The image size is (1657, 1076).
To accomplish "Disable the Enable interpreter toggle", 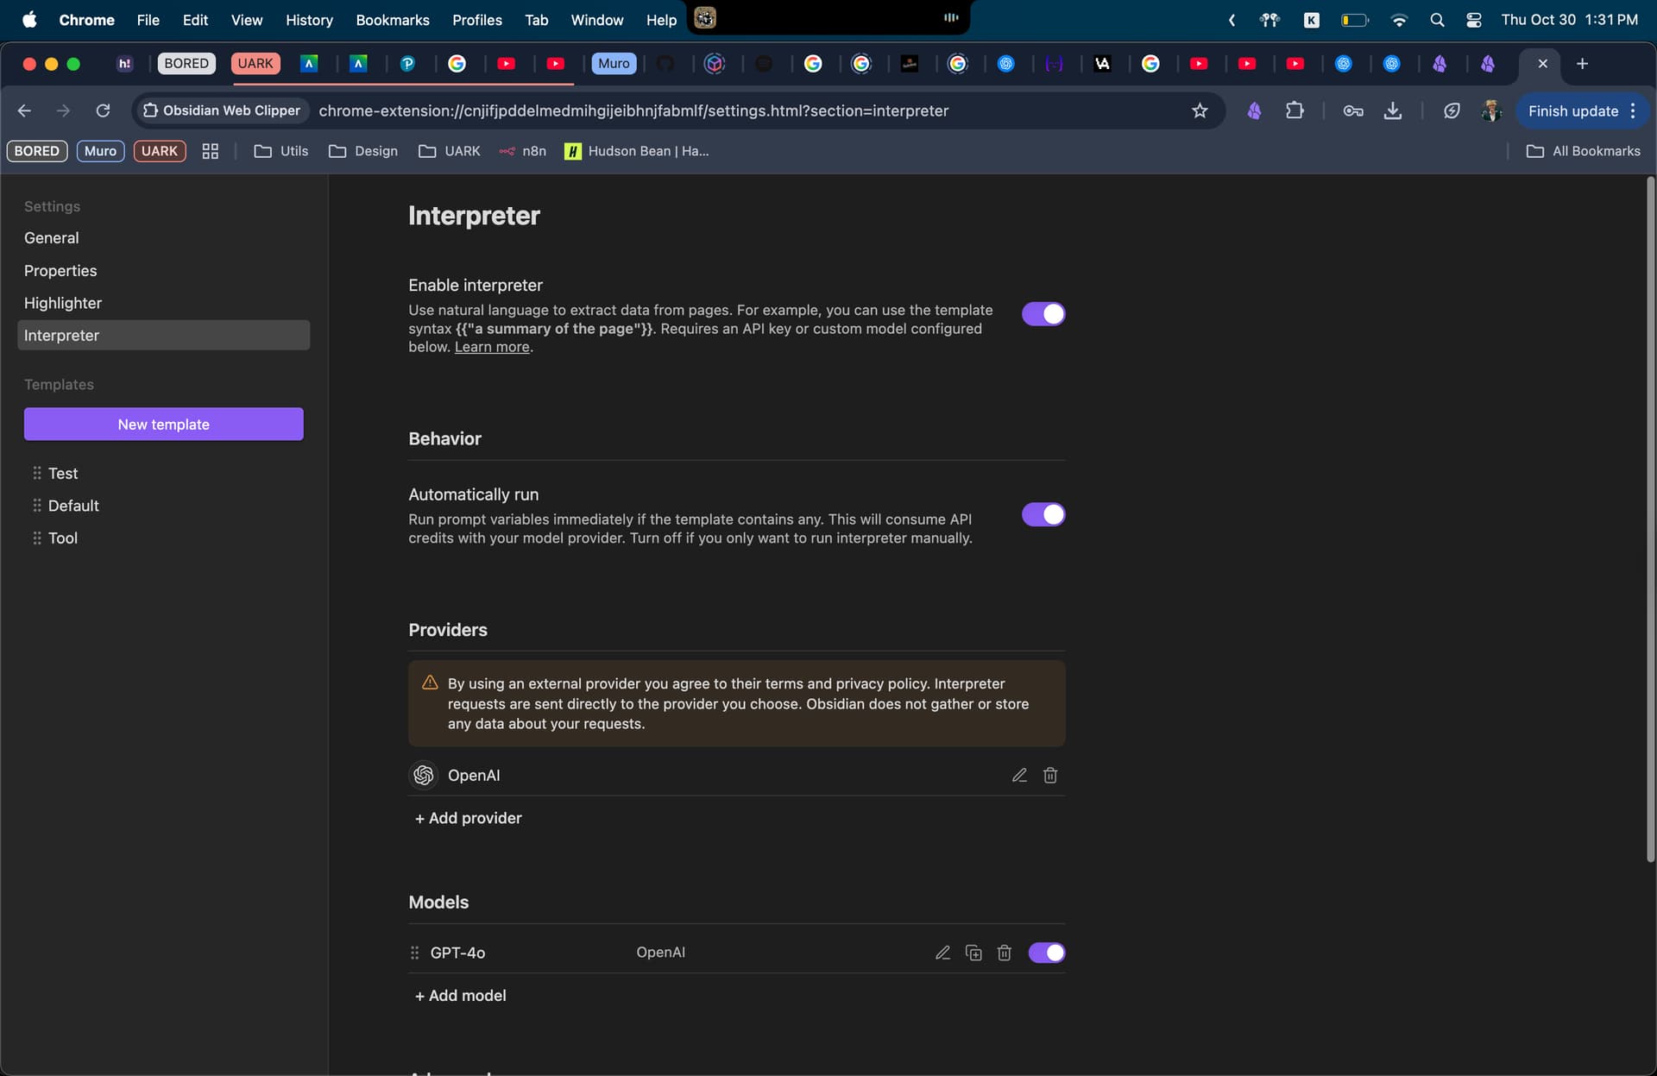I will click(1043, 314).
